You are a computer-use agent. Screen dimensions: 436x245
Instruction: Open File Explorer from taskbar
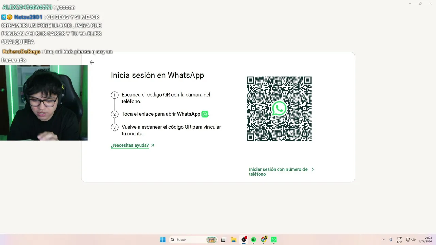point(233,240)
